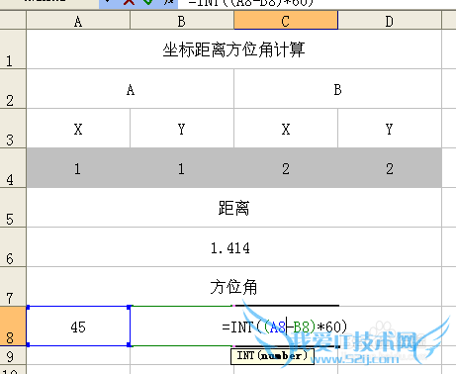
Task: Select merged cell labeled A in row 2
Action: (x=131, y=89)
